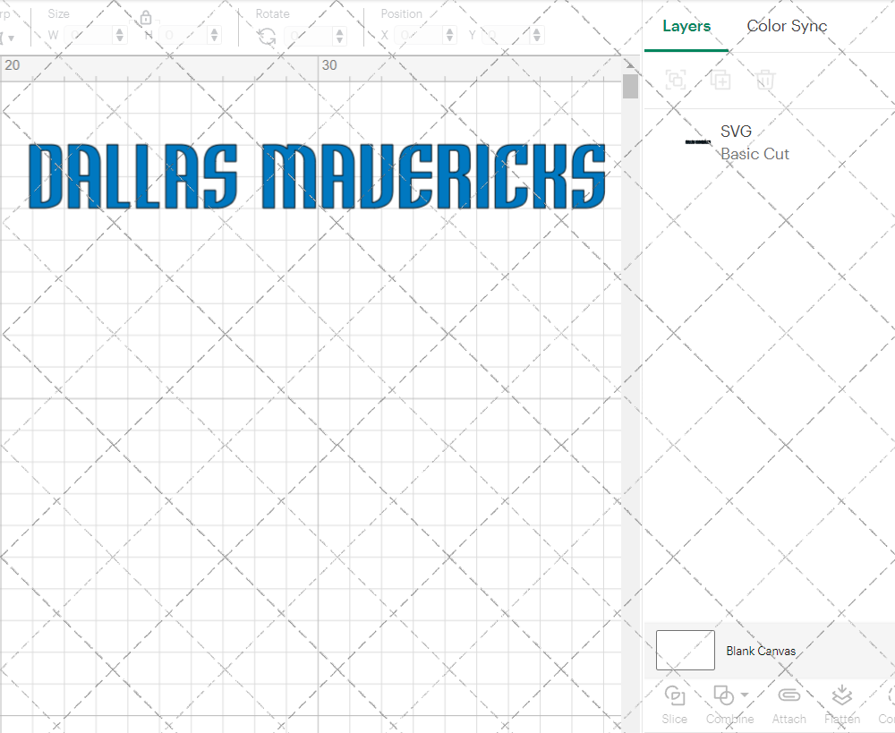Toggle the size aspect ratio lock
The height and width of the screenshot is (733, 895).
pos(146,18)
